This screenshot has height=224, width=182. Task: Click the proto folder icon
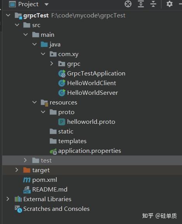click(x=53, y=112)
